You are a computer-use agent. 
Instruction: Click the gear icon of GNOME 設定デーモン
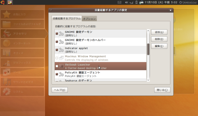point(62,34)
